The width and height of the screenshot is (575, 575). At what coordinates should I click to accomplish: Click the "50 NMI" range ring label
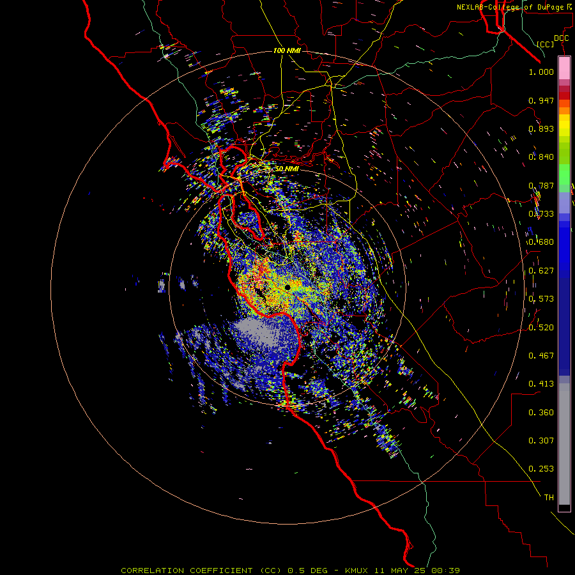pyautogui.click(x=287, y=169)
